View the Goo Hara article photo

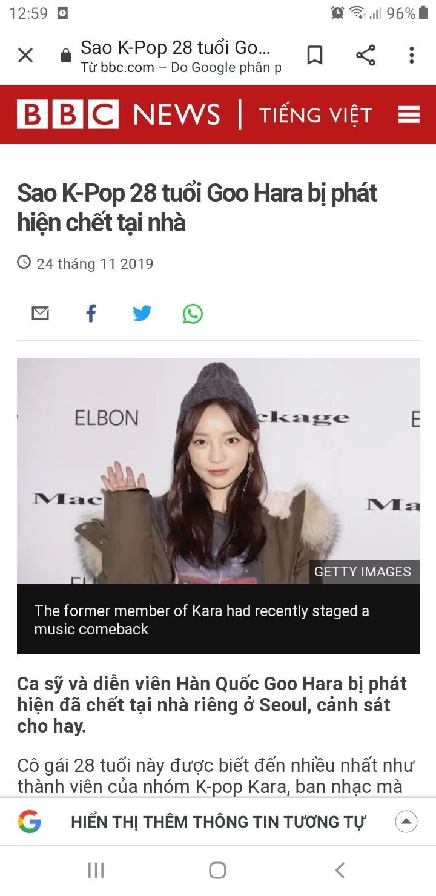click(218, 471)
